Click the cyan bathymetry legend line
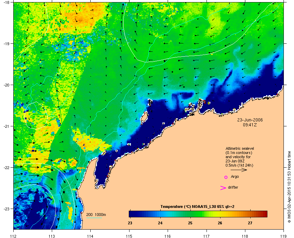The image size is (294, 238). (94, 218)
